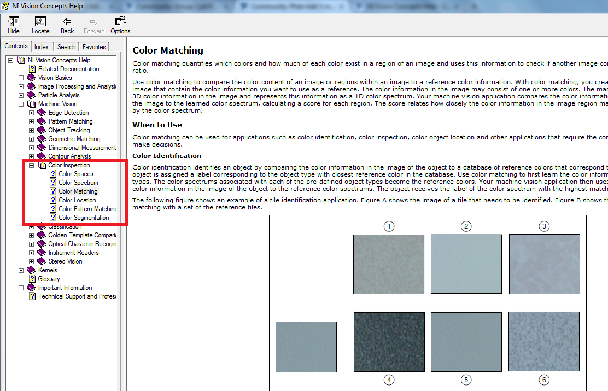Select the Image Processing and Analysis item
The width and height of the screenshot is (608, 391).
77,86
